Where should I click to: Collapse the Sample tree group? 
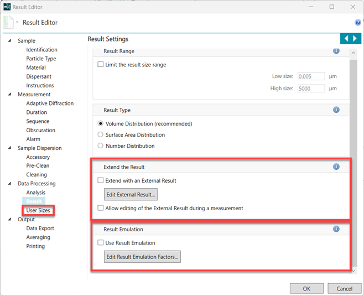tap(10, 40)
